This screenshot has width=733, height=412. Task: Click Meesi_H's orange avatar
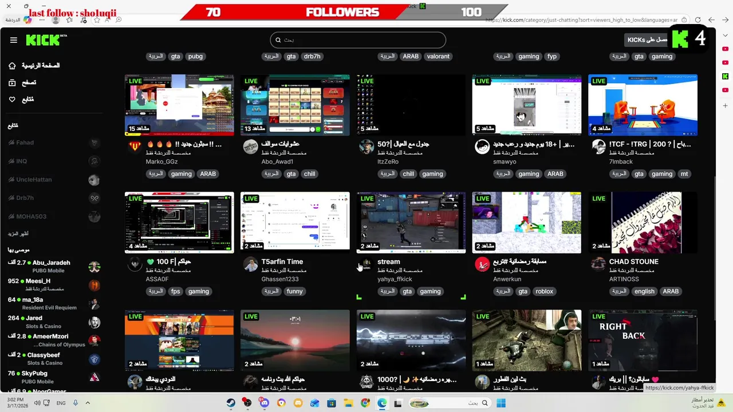click(94, 285)
